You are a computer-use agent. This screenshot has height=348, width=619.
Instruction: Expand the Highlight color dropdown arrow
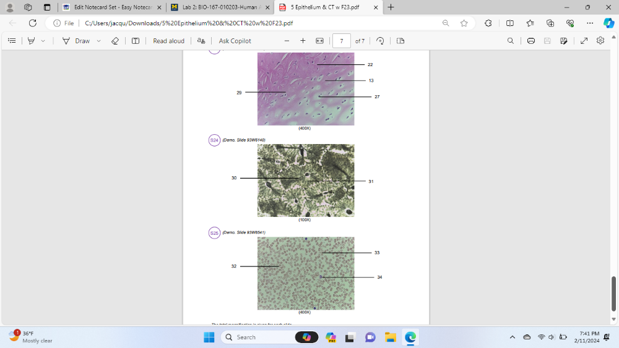click(x=43, y=41)
